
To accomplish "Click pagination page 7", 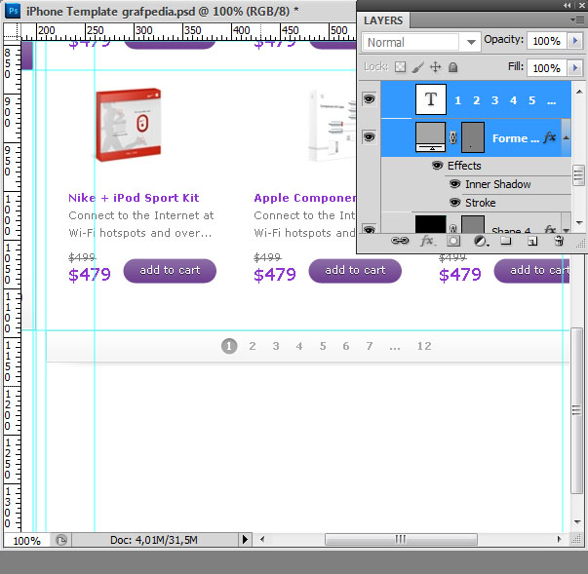I will pyautogui.click(x=370, y=346).
